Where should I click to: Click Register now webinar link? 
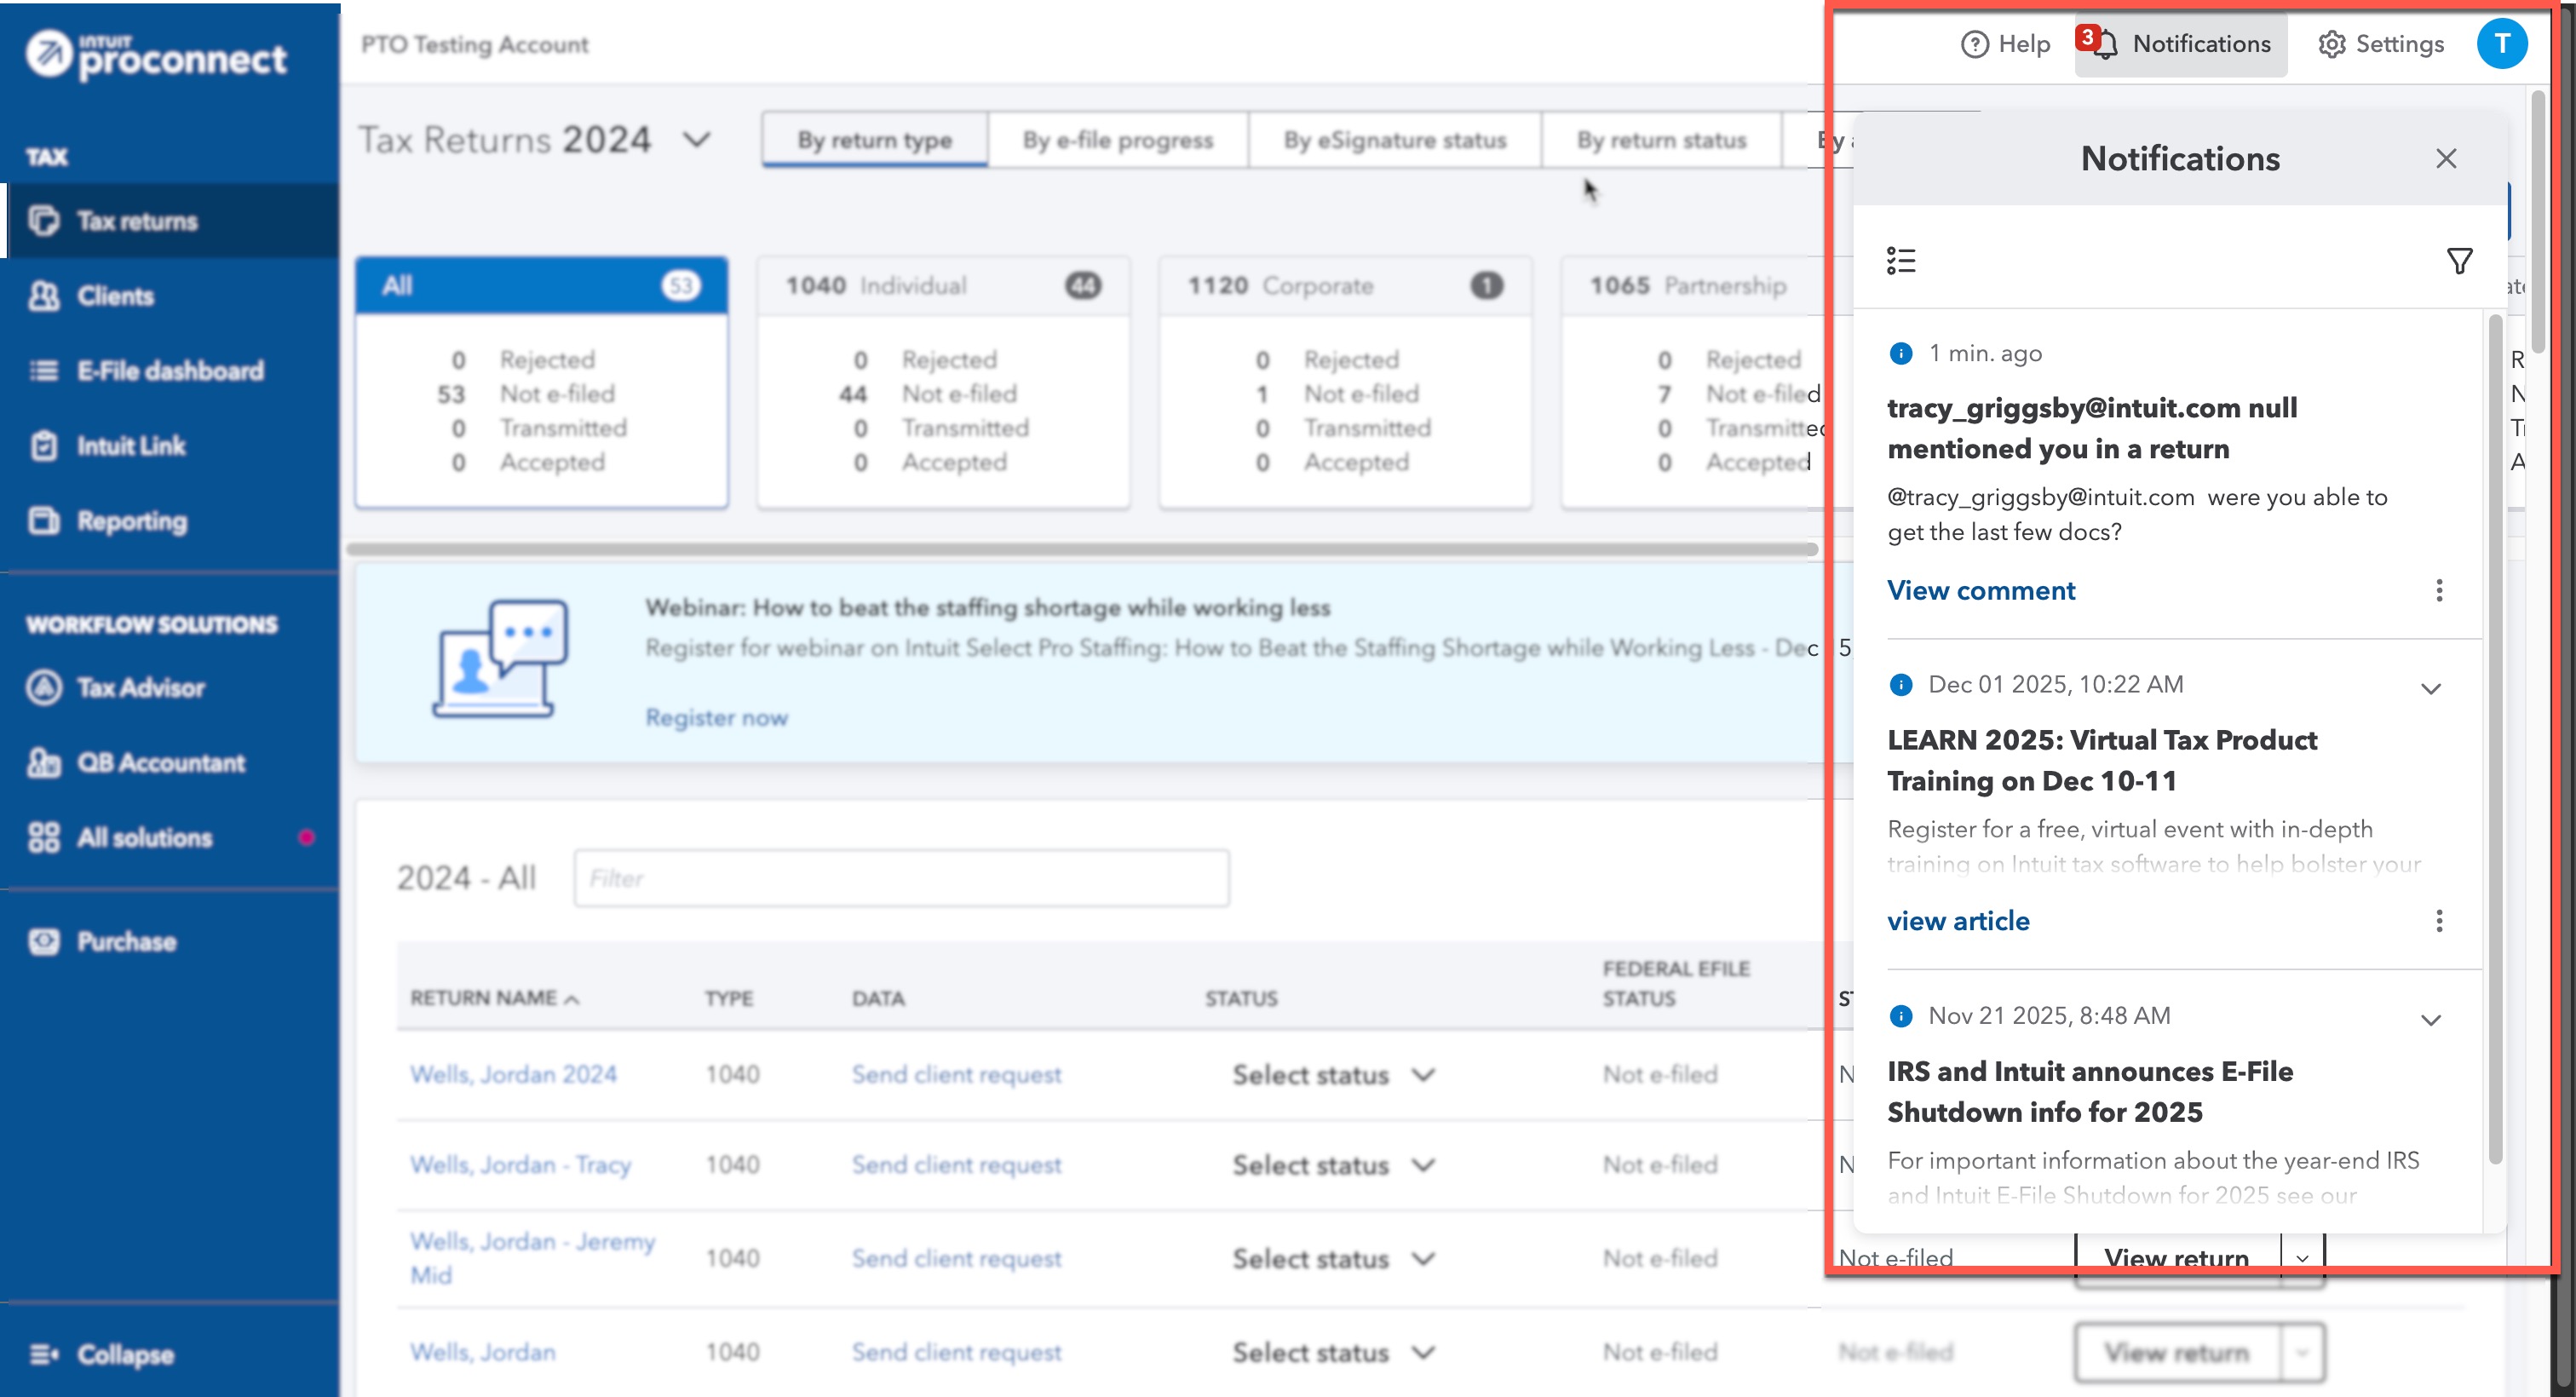pos(716,718)
